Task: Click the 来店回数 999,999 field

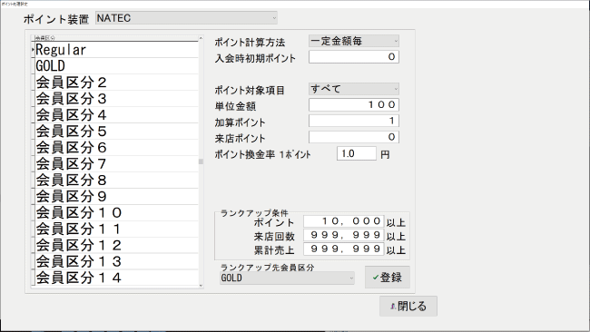Action: 343,235
